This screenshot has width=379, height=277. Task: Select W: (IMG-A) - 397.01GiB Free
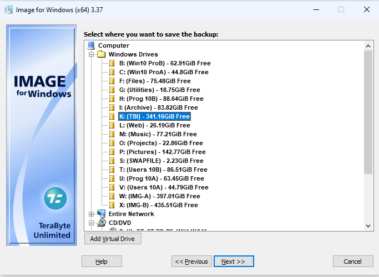coord(159,196)
